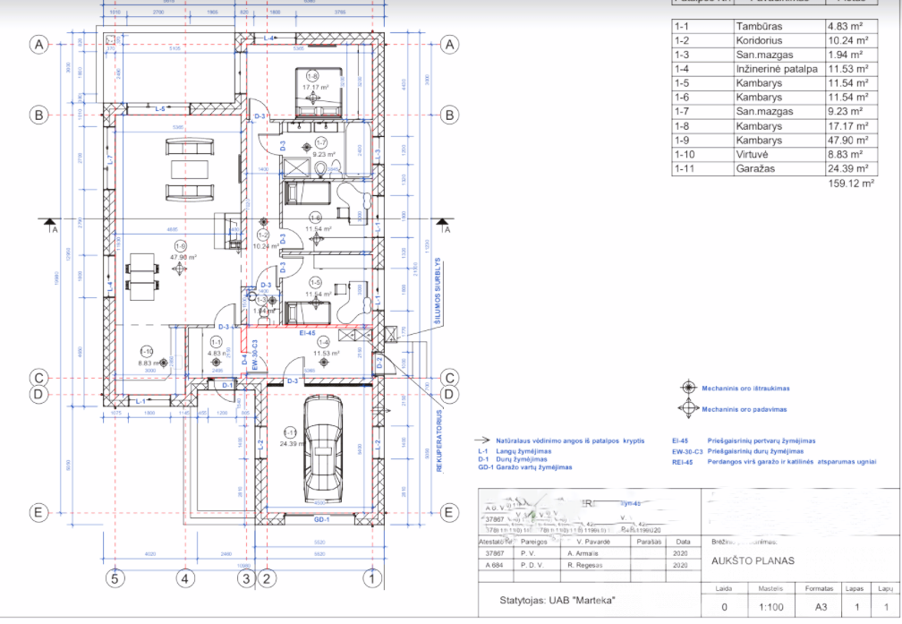902x624 pixels.
Task: Click the Mechaninis oro padavimas legend symbol
Action: [x=689, y=409]
